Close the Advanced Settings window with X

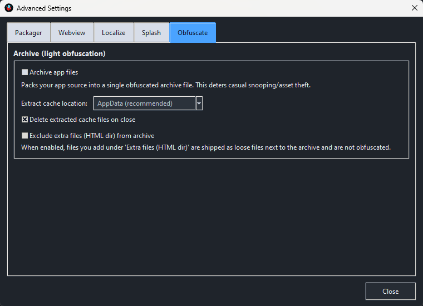[414, 8]
